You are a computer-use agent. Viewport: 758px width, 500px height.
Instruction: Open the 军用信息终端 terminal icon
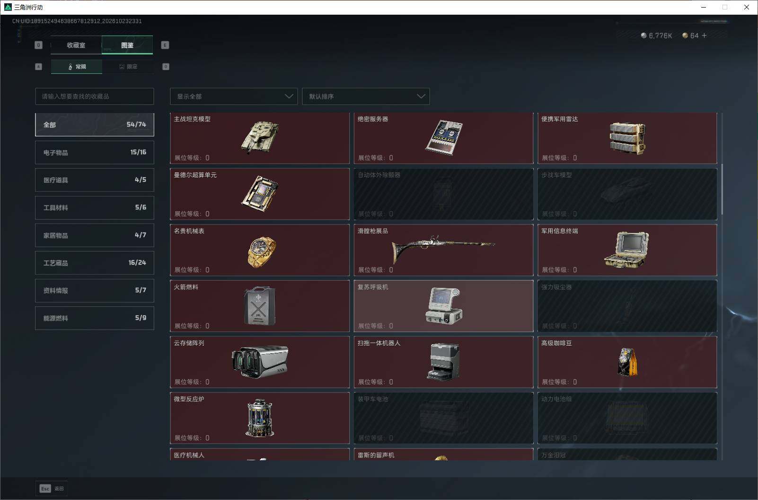click(x=626, y=250)
